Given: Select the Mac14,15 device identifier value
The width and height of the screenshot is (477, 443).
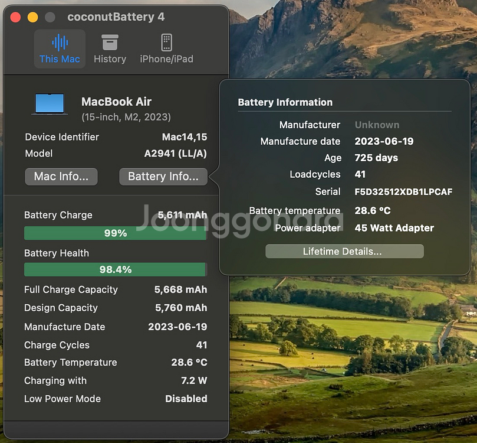Looking at the screenshot, I should tap(185, 137).
